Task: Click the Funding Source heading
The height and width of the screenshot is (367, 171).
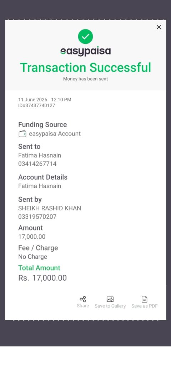Action: (x=42, y=124)
